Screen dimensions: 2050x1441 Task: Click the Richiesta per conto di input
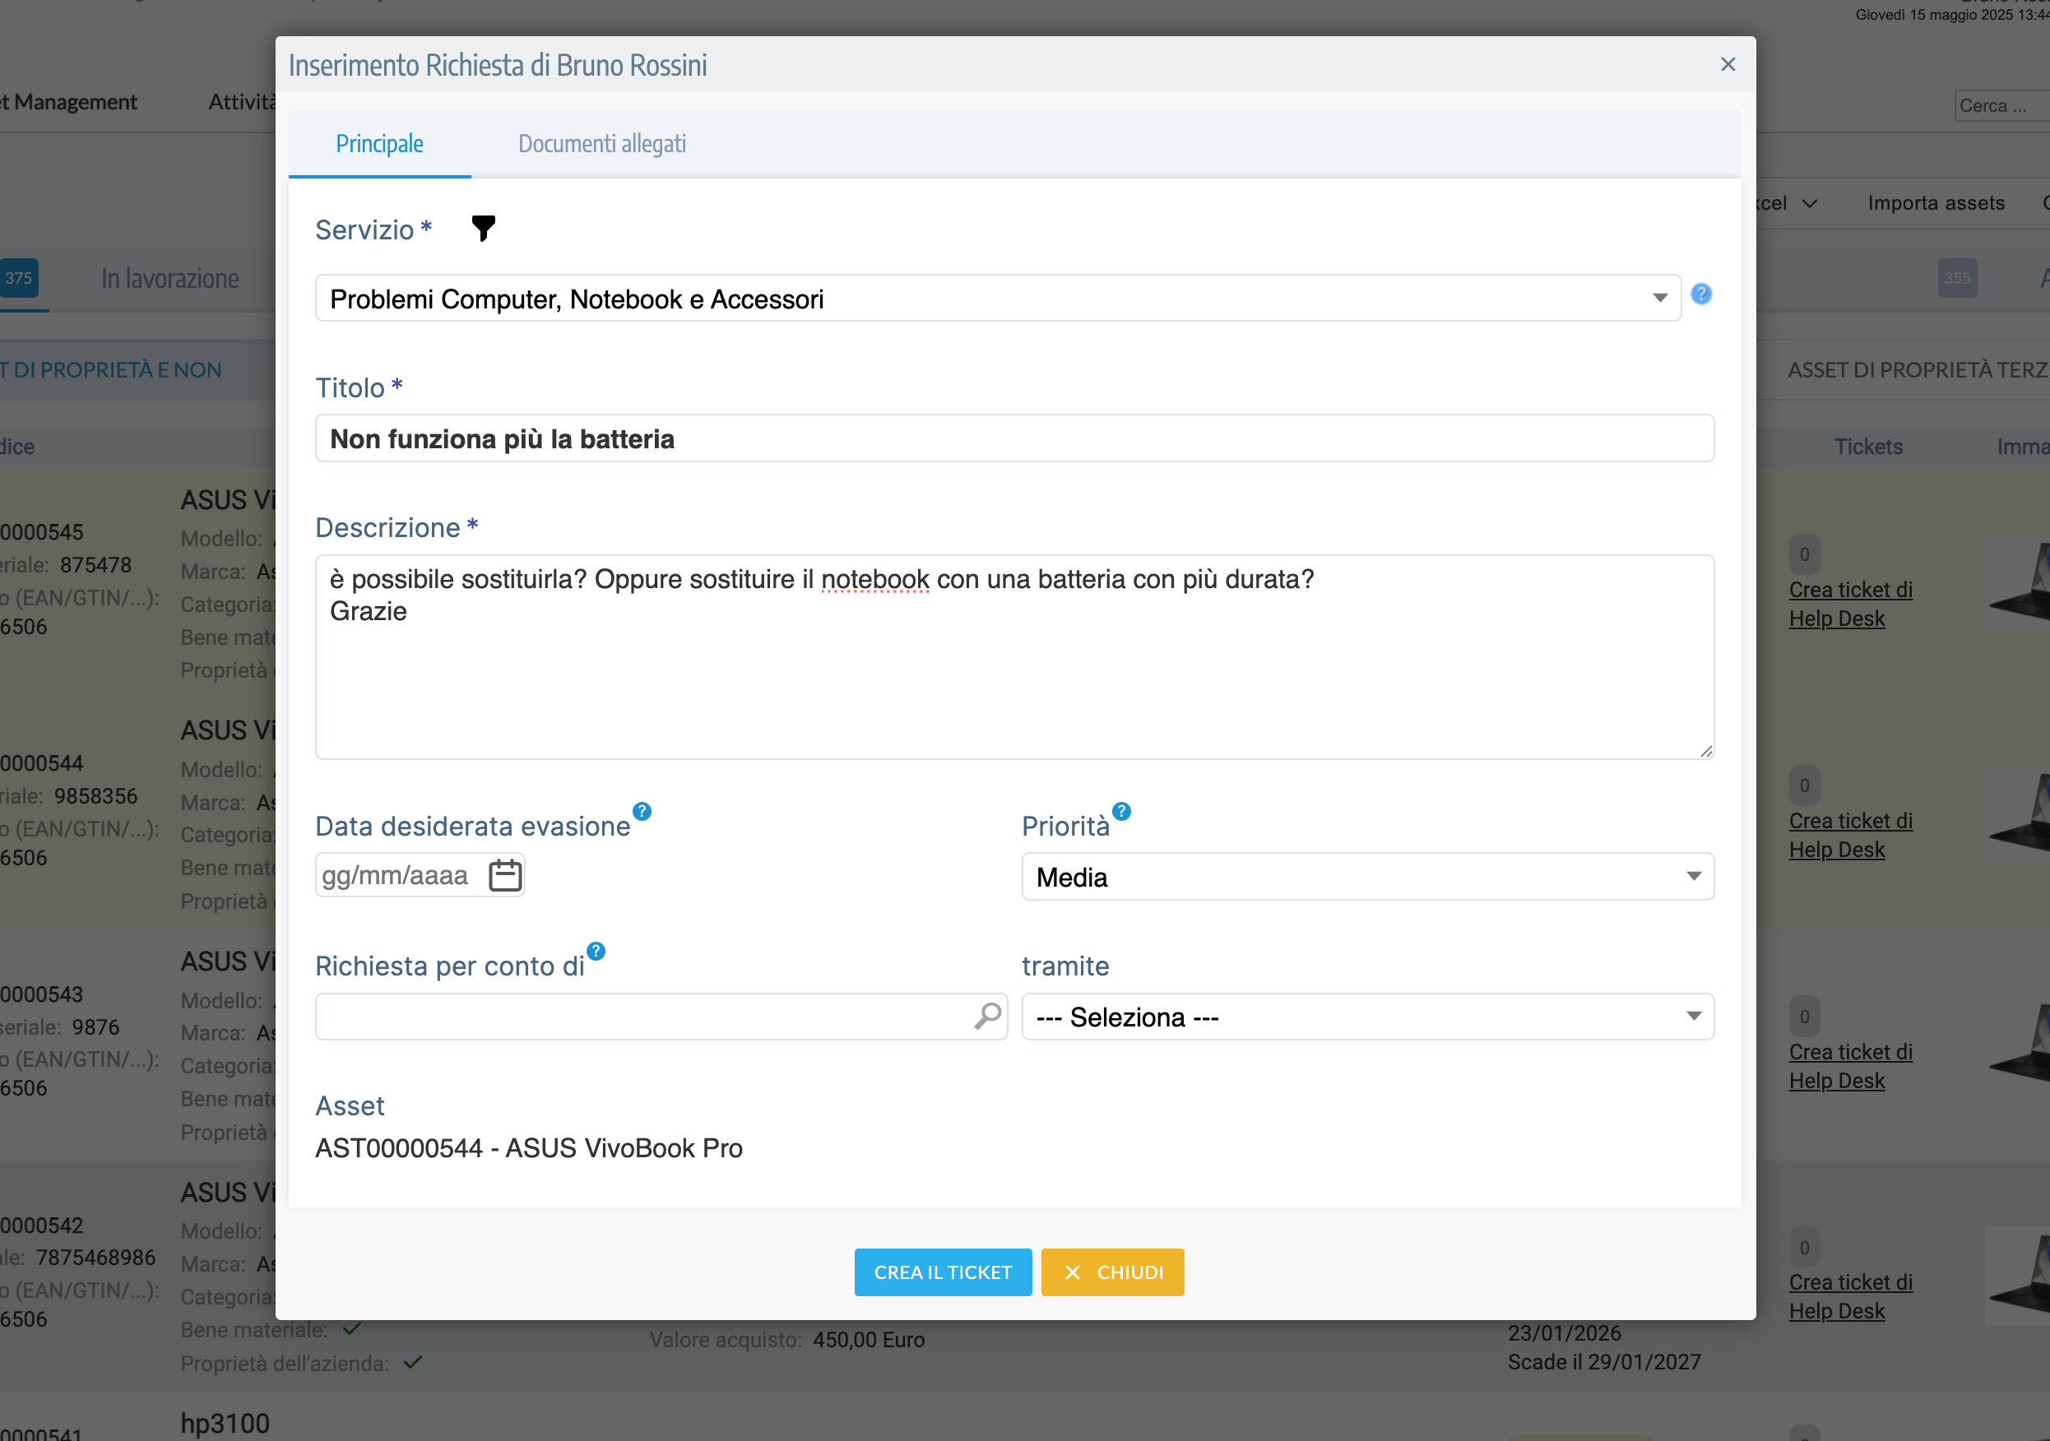click(x=642, y=1017)
